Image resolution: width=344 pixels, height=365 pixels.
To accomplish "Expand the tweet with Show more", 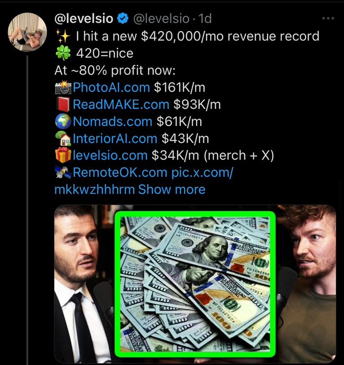I will click(172, 189).
